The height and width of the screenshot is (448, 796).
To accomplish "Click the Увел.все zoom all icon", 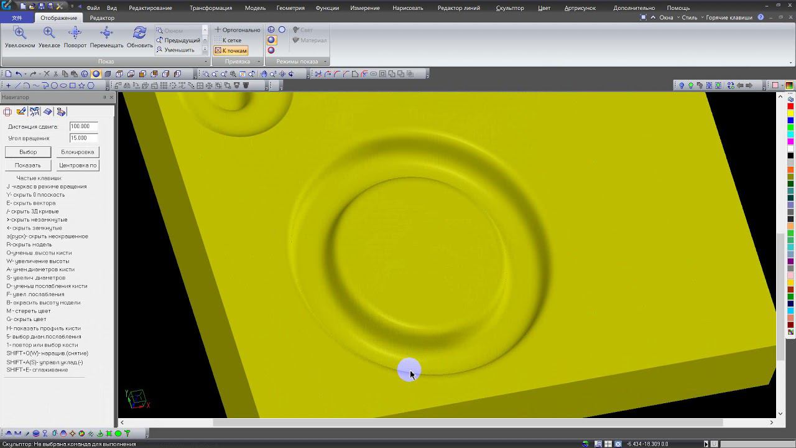I will tap(49, 33).
